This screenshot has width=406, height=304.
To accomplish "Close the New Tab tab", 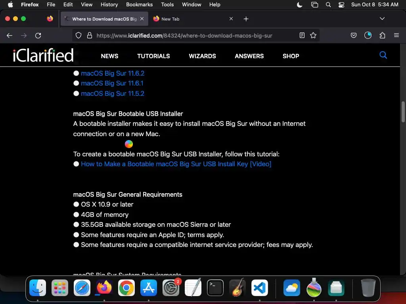I will (231, 19).
